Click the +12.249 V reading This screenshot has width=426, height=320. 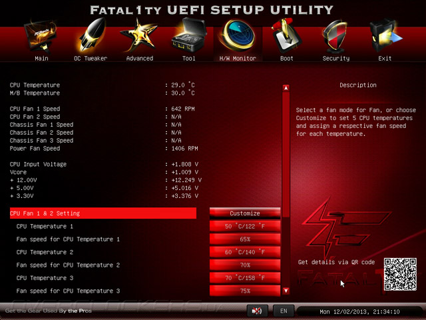(x=186, y=180)
